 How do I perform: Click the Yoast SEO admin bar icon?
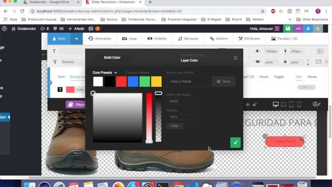(91, 29)
